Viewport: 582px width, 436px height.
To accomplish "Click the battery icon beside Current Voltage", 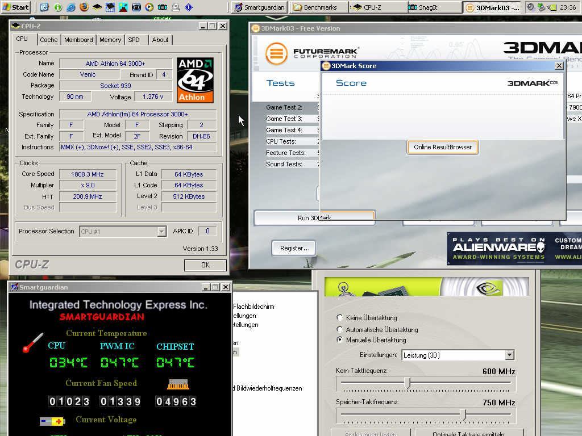I will pyautogui.click(x=52, y=421).
